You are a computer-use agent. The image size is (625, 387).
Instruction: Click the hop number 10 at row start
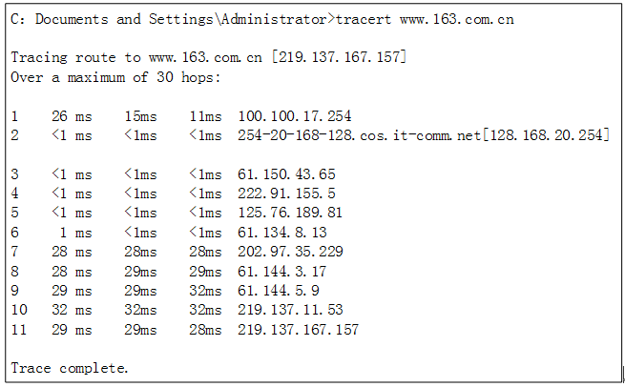pos(19,310)
